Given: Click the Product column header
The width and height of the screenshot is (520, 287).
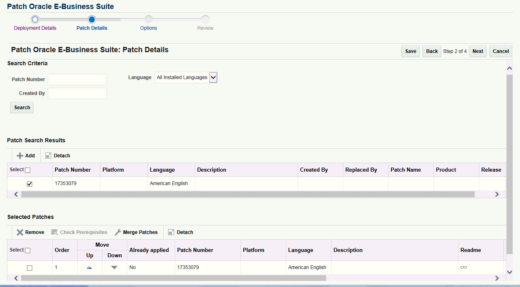Looking at the screenshot, I should tap(446, 170).
